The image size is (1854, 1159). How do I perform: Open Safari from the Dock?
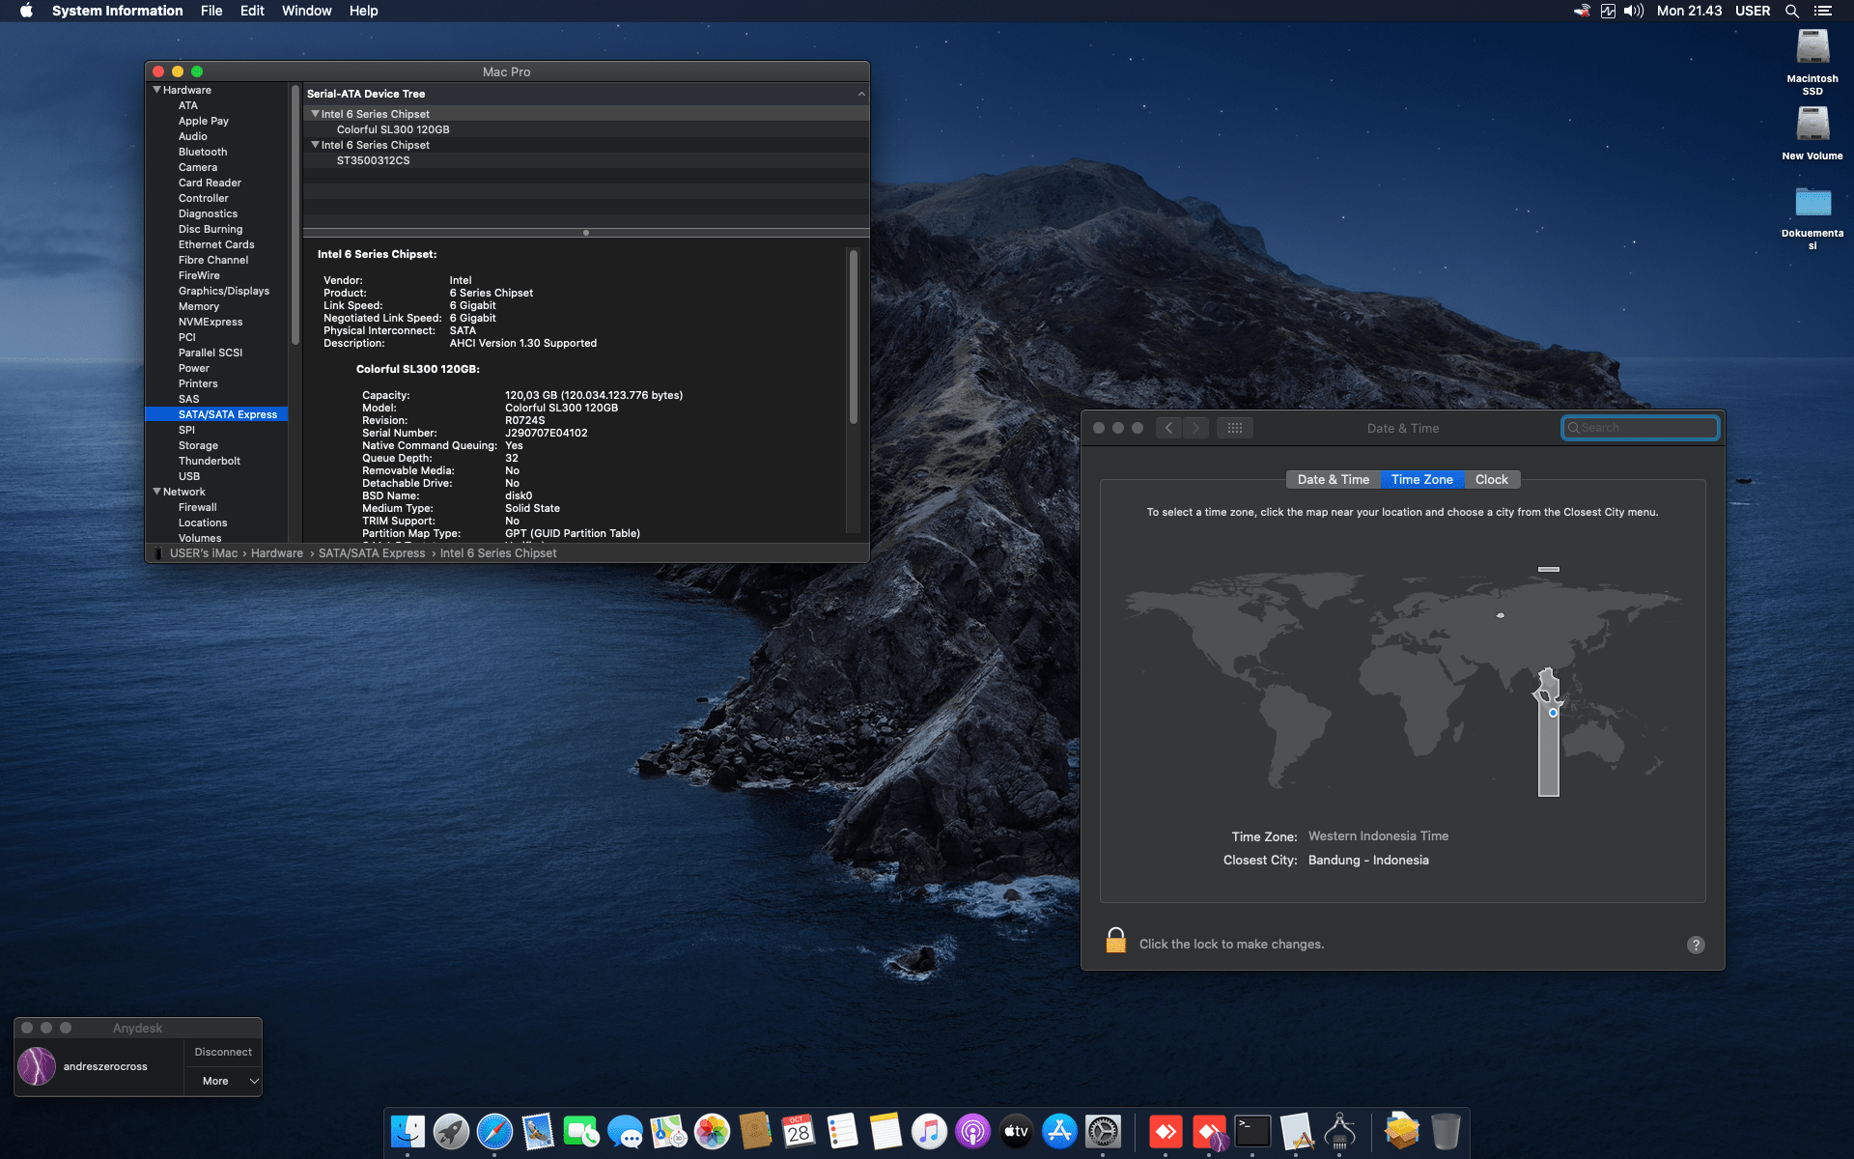[x=495, y=1130]
